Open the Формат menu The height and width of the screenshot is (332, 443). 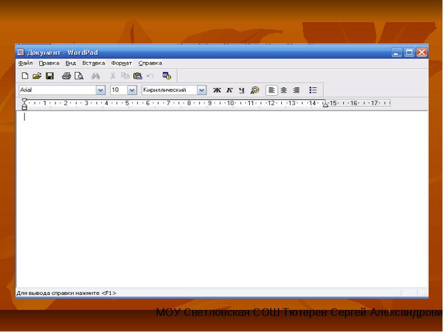[121, 63]
